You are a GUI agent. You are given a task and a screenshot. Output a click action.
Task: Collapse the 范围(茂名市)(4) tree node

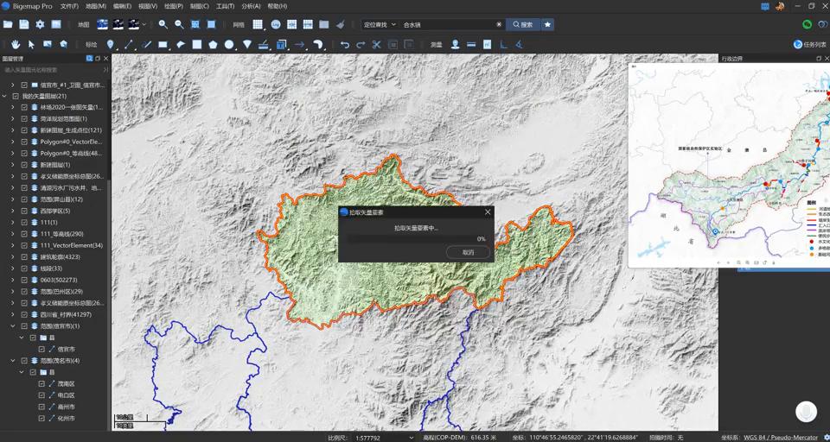[13, 361]
